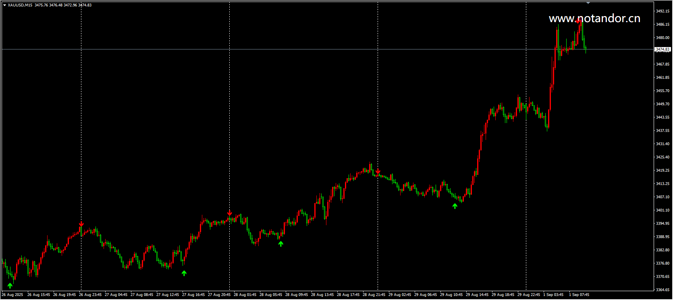673x300 pixels.
Task: Click the 1 Sep 03:45 time axis label
Action: [x=553, y=295]
